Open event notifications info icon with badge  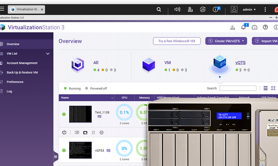[x=216, y=9]
